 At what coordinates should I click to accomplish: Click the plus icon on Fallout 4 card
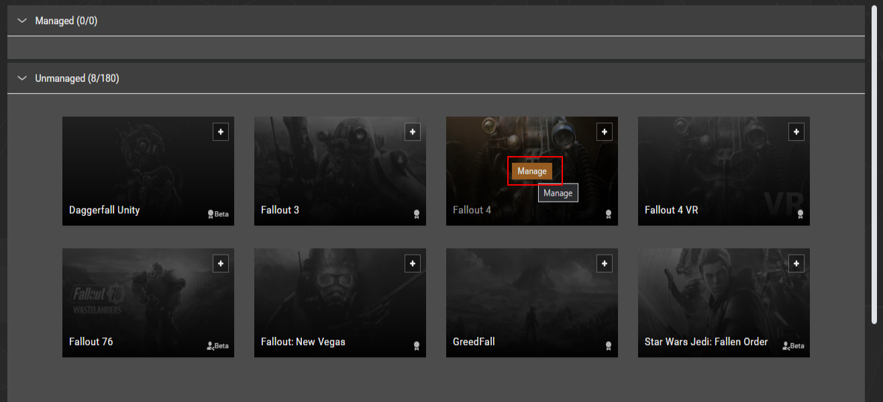click(605, 132)
